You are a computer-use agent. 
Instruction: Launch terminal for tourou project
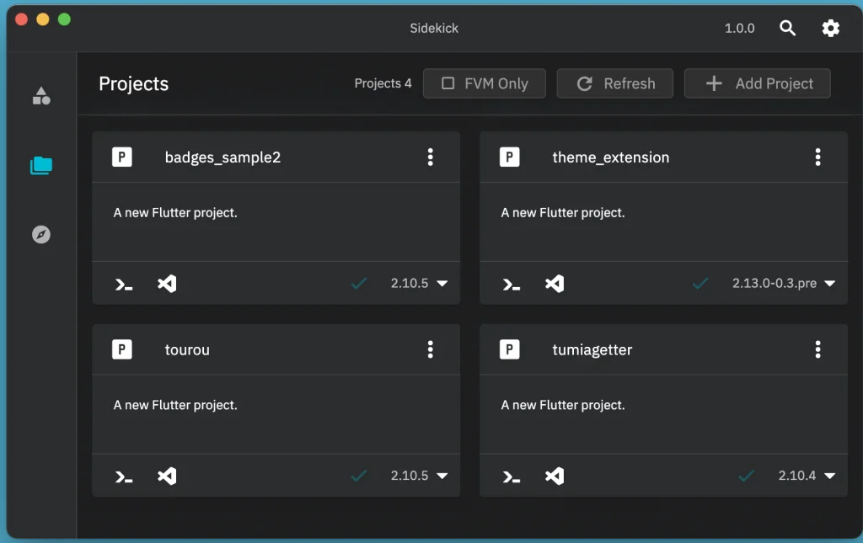(x=124, y=476)
